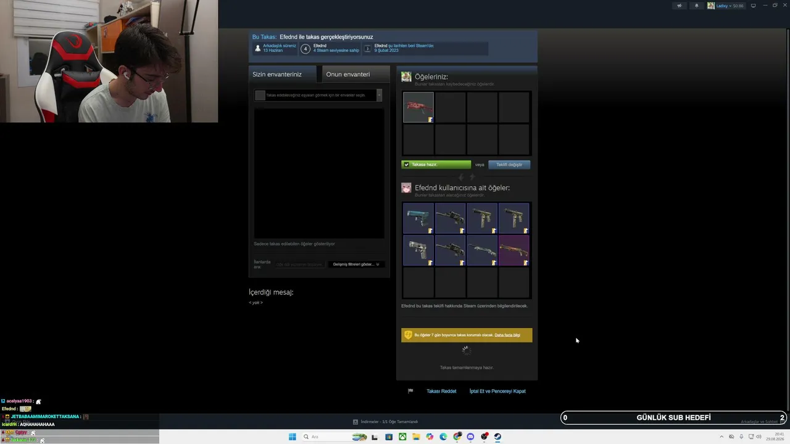This screenshot has height=444, width=790.
Task: Open Xbox app from the taskbar
Action: (402, 437)
